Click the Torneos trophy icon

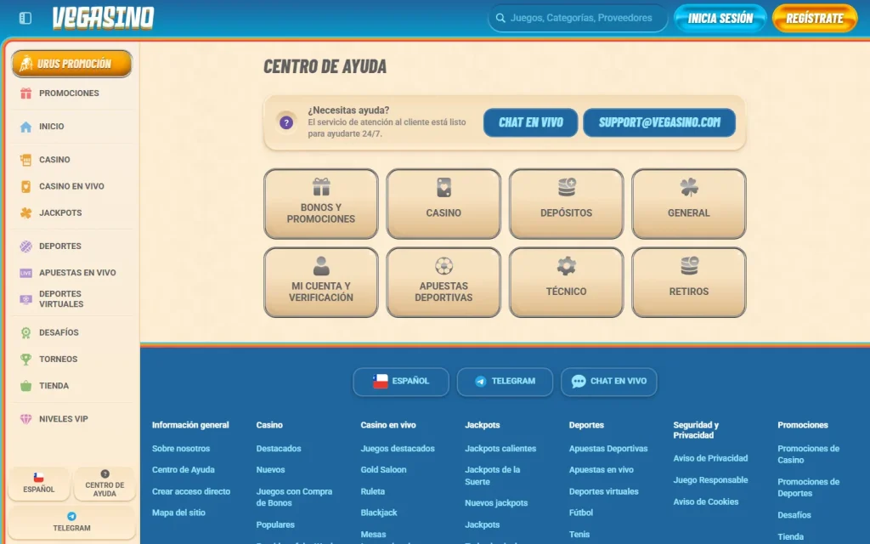coord(25,360)
